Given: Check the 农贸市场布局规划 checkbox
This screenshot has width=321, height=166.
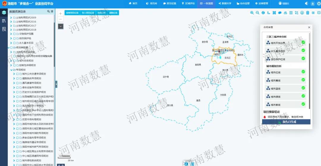Looking at the screenshot, I should point(18,119).
